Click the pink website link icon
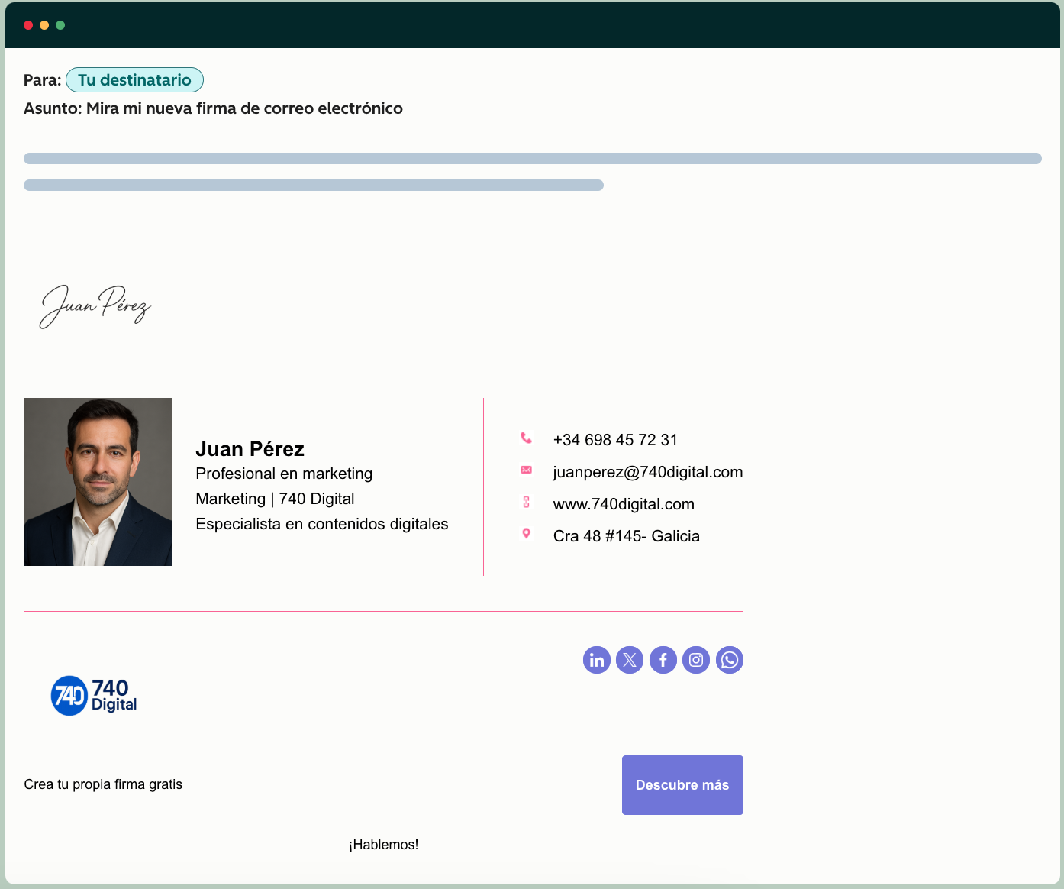Screen dimensions: 1064x889 tap(526, 502)
